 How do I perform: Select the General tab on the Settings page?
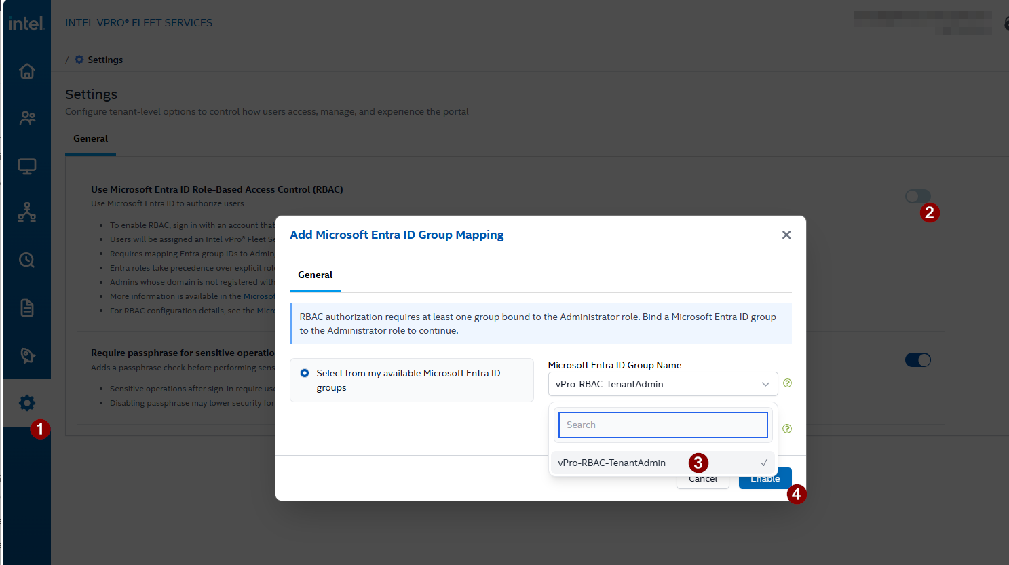click(x=91, y=138)
